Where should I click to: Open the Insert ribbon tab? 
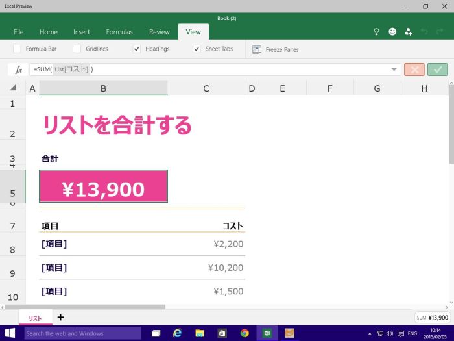click(82, 32)
